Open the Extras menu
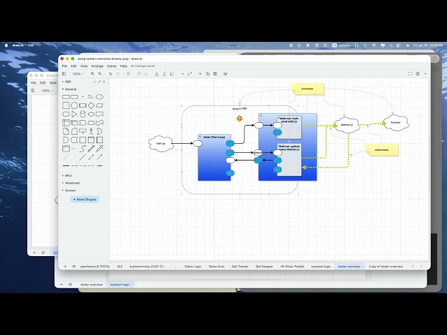This screenshot has height=335, width=447. tap(112, 66)
